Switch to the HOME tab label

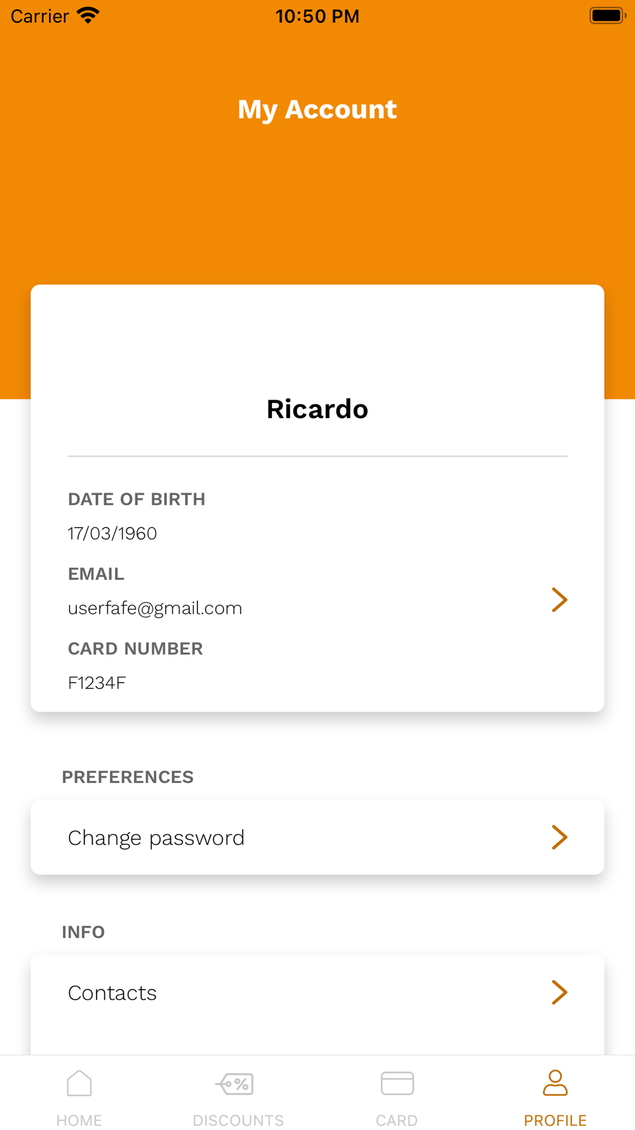click(79, 1120)
